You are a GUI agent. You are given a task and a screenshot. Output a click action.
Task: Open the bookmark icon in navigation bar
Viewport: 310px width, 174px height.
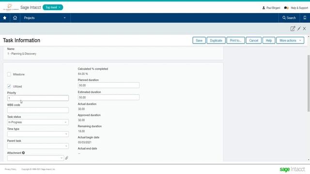coord(305,18)
